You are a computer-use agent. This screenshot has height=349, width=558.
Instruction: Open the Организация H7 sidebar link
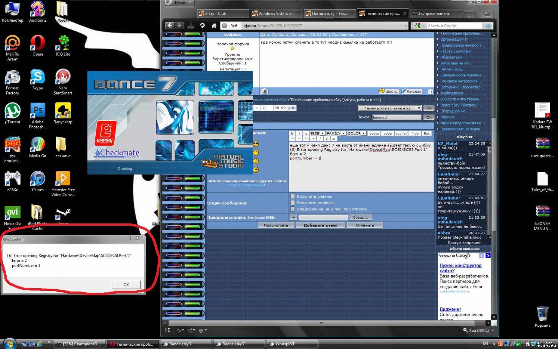click(454, 39)
